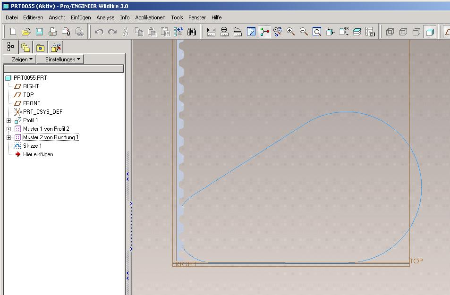Select the folder browser tab icon
This screenshot has width=450, height=295.
pos(25,47)
